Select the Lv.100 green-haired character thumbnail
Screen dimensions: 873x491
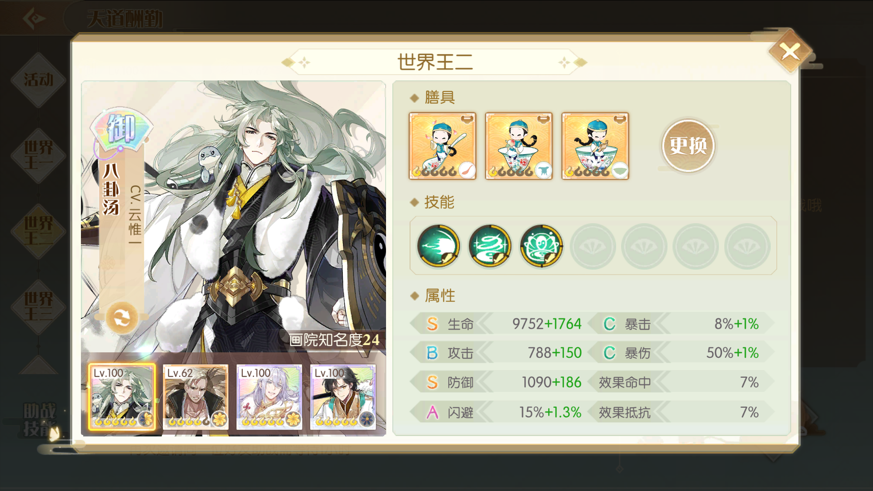(x=122, y=397)
